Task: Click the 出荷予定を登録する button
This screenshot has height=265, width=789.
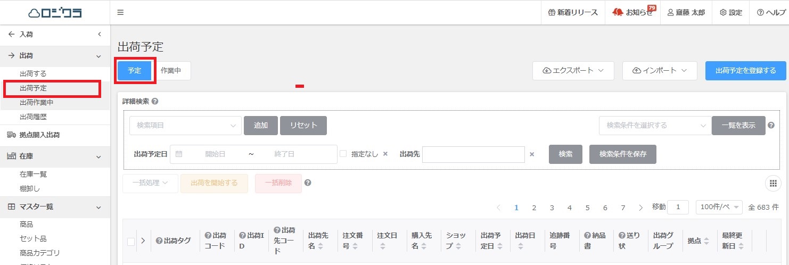Action: tap(745, 71)
